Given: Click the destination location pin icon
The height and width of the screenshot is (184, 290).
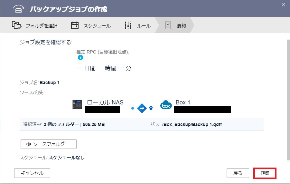Looking at the screenshot, I should 151,108.
